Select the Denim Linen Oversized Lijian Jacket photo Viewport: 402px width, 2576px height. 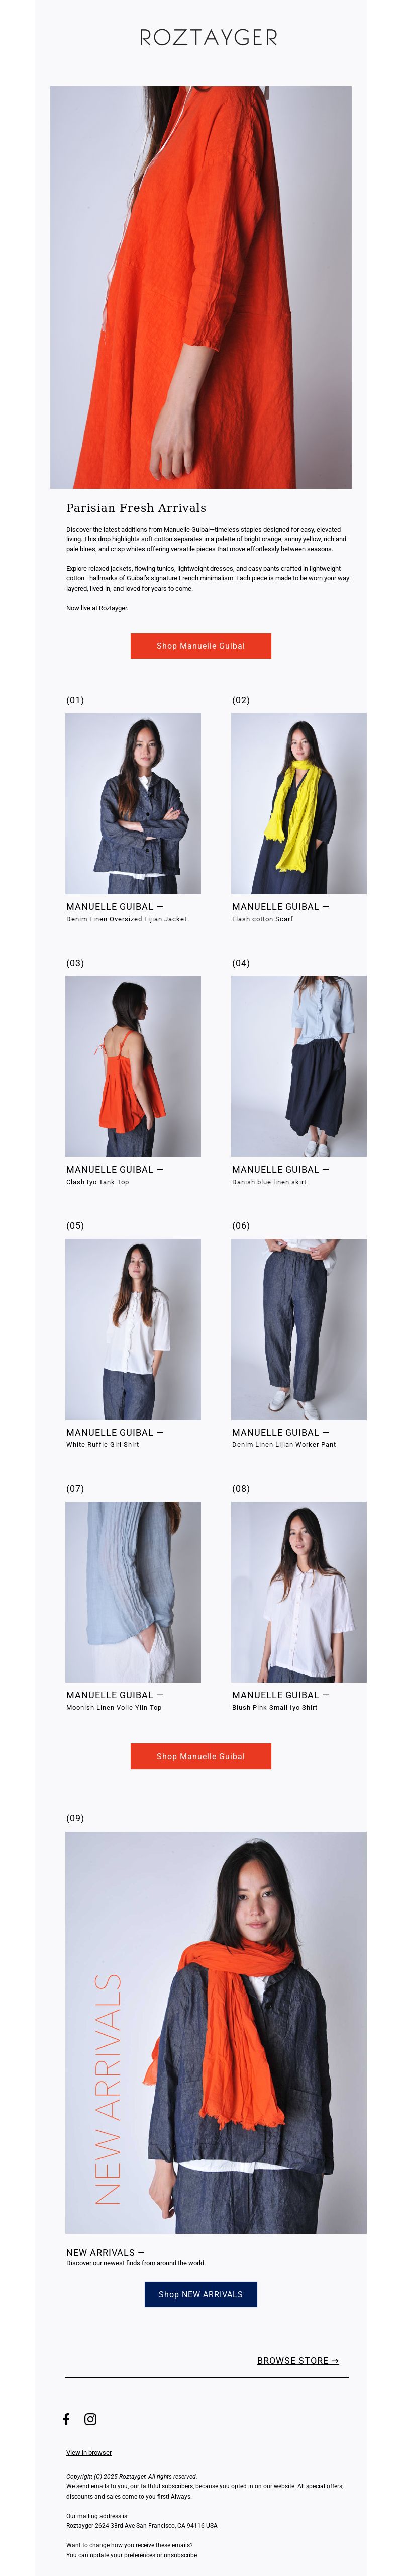tap(133, 803)
